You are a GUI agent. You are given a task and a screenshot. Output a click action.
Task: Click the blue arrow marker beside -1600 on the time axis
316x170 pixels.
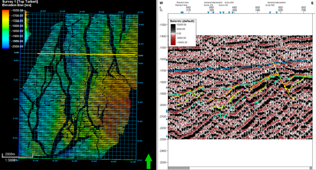click(167, 60)
